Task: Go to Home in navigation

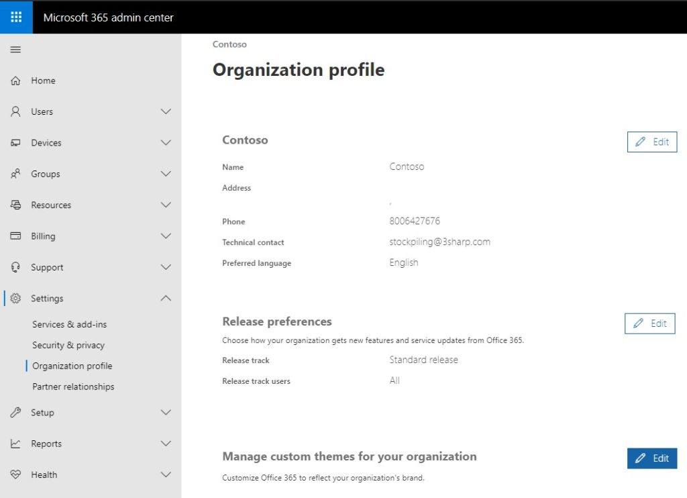Action: [43, 81]
